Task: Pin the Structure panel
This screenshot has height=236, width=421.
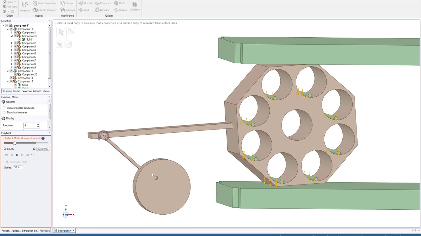Action: coord(49,21)
